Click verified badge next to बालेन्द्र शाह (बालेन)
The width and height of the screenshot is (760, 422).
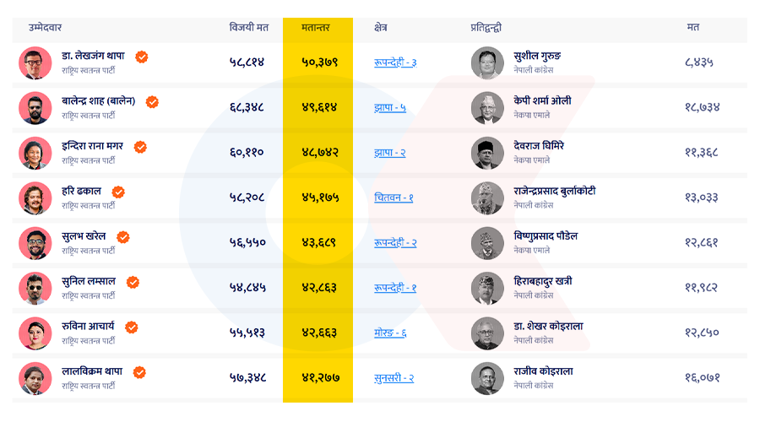click(152, 101)
